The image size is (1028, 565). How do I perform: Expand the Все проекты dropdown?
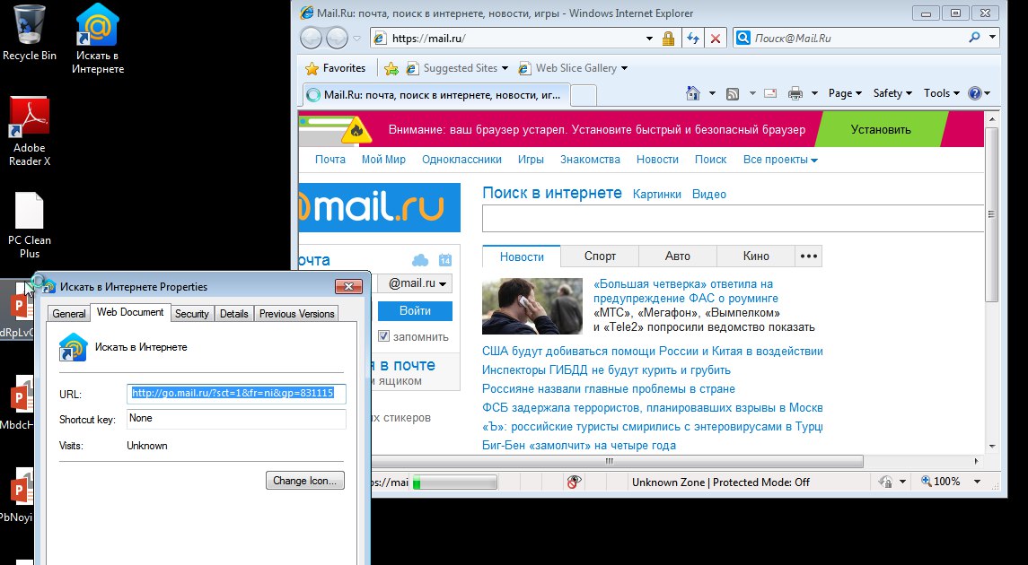(780, 160)
